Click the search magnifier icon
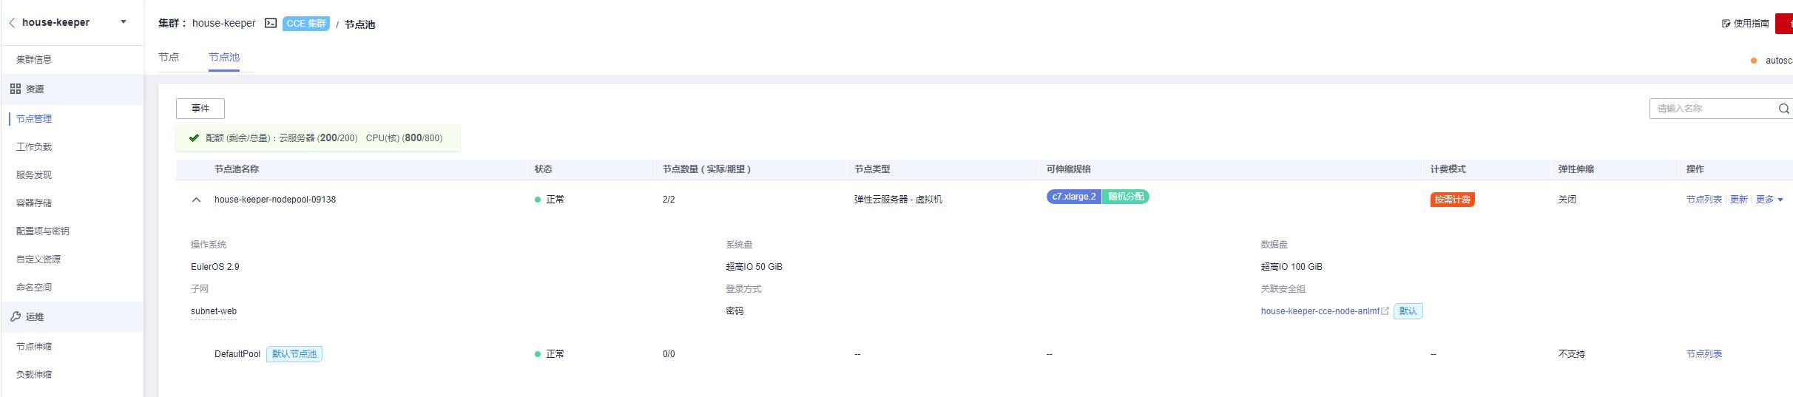 pyautogui.click(x=1784, y=109)
